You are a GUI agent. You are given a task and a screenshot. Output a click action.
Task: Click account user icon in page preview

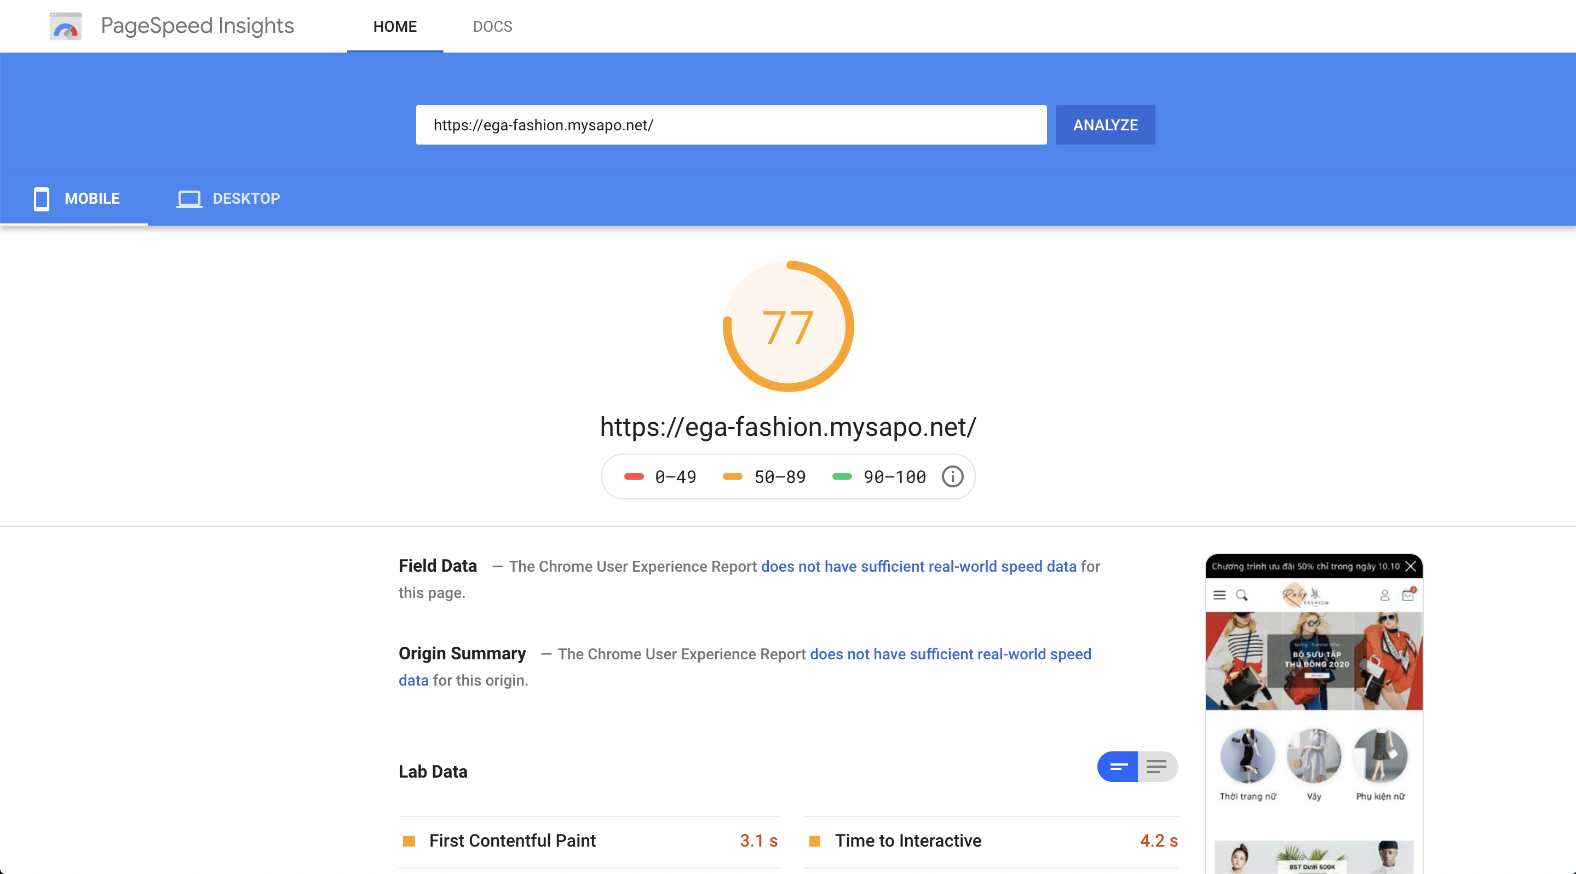1385,595
